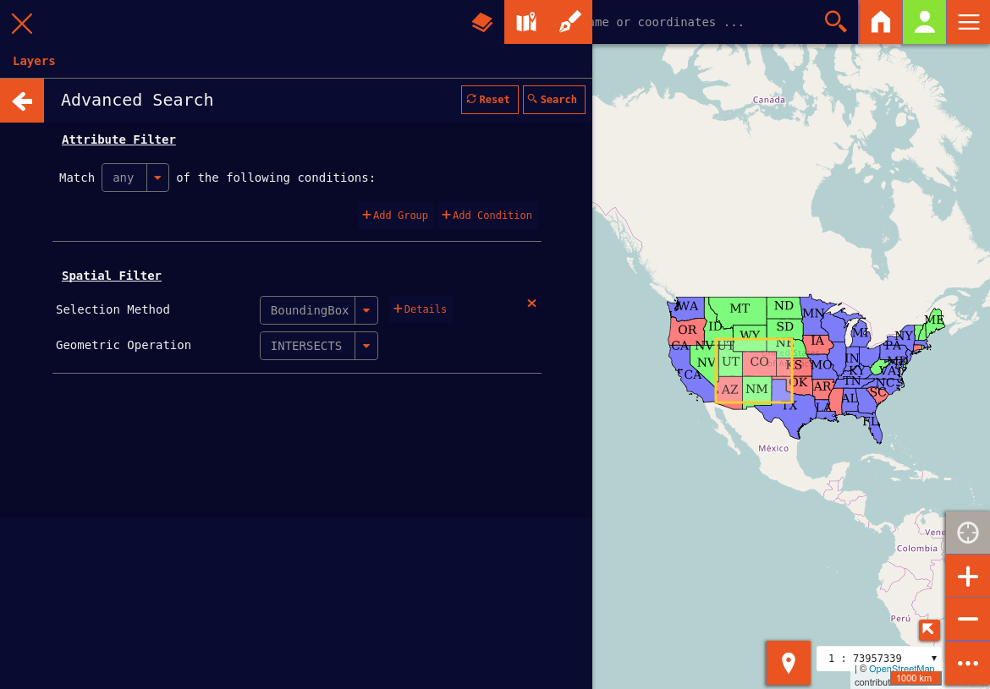
Task: Click the Reset button
Action: point(489,100)
